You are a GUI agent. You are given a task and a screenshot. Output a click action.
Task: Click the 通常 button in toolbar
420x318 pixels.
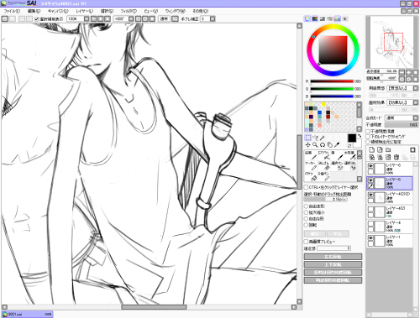[x=164, y=18]
